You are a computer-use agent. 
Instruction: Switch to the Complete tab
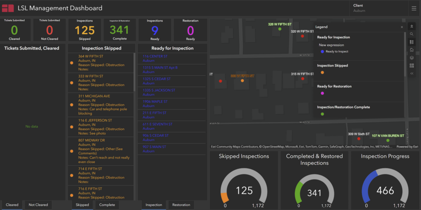pyautogui.click(x=107, y=205)
